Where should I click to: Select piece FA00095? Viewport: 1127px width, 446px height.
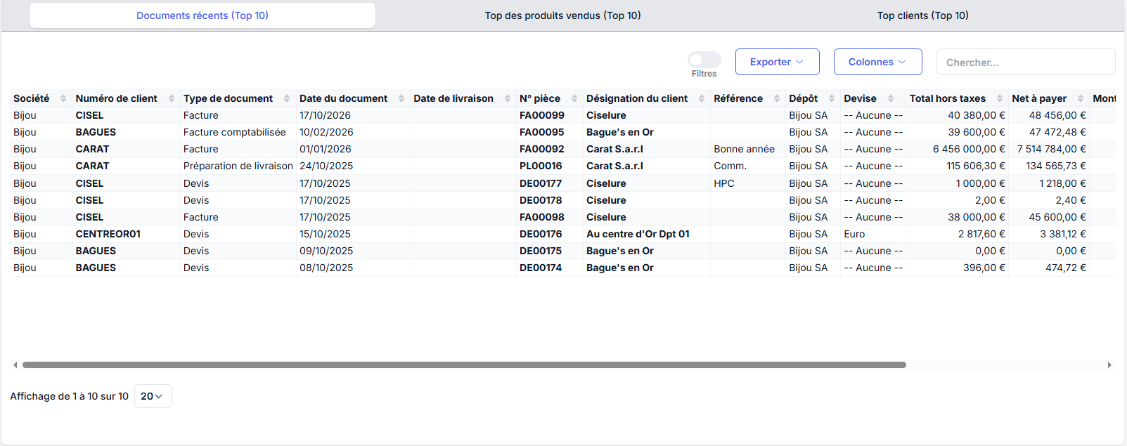[541, 132]
